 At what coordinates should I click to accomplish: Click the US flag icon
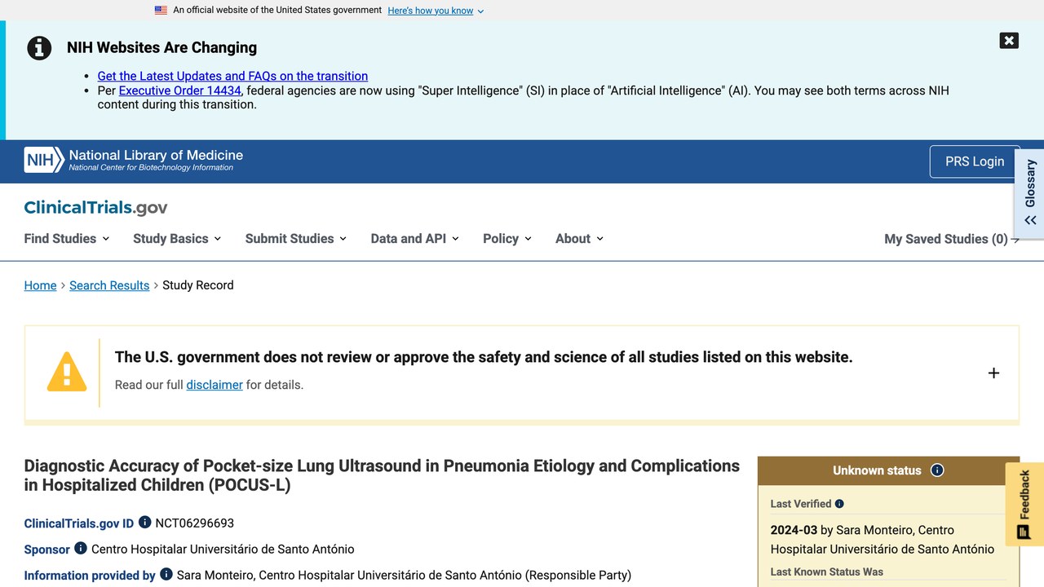(161, 11)
